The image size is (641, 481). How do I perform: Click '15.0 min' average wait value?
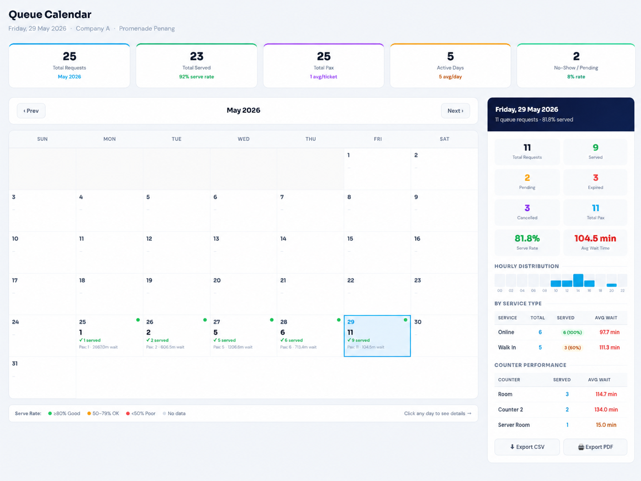pyautogui.click(x=606, y=425)
